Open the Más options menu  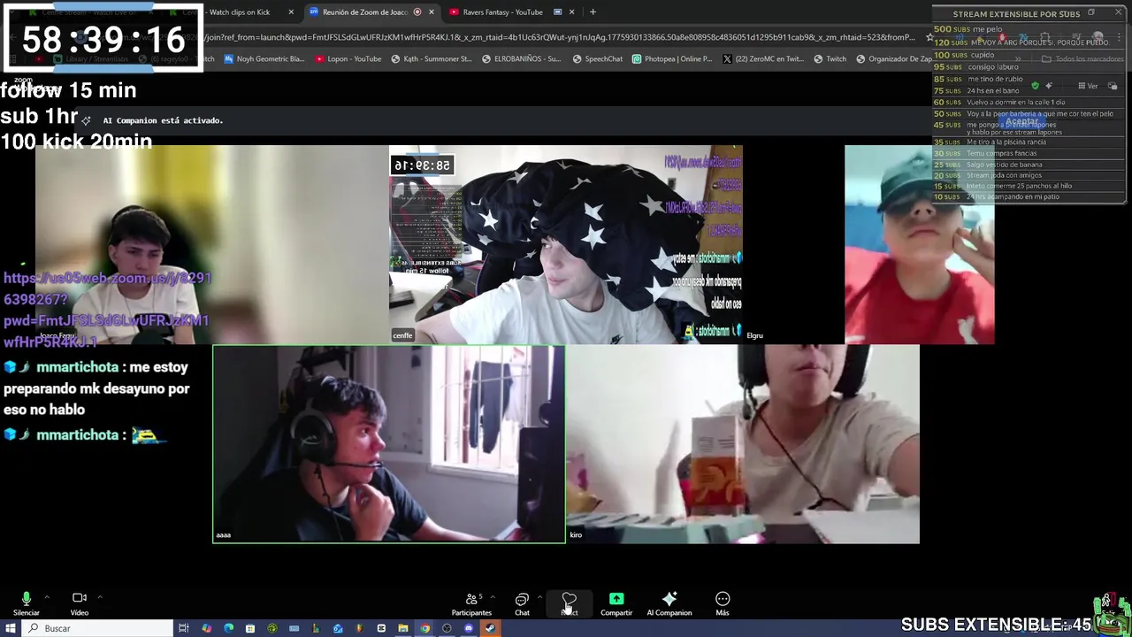pos(723,603)
